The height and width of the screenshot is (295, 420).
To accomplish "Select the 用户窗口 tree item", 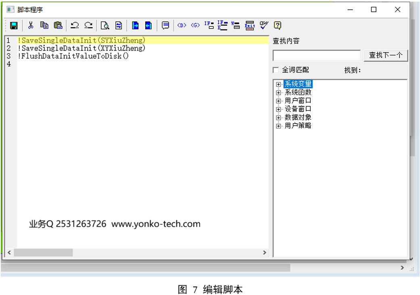I will tap(298, 101).
